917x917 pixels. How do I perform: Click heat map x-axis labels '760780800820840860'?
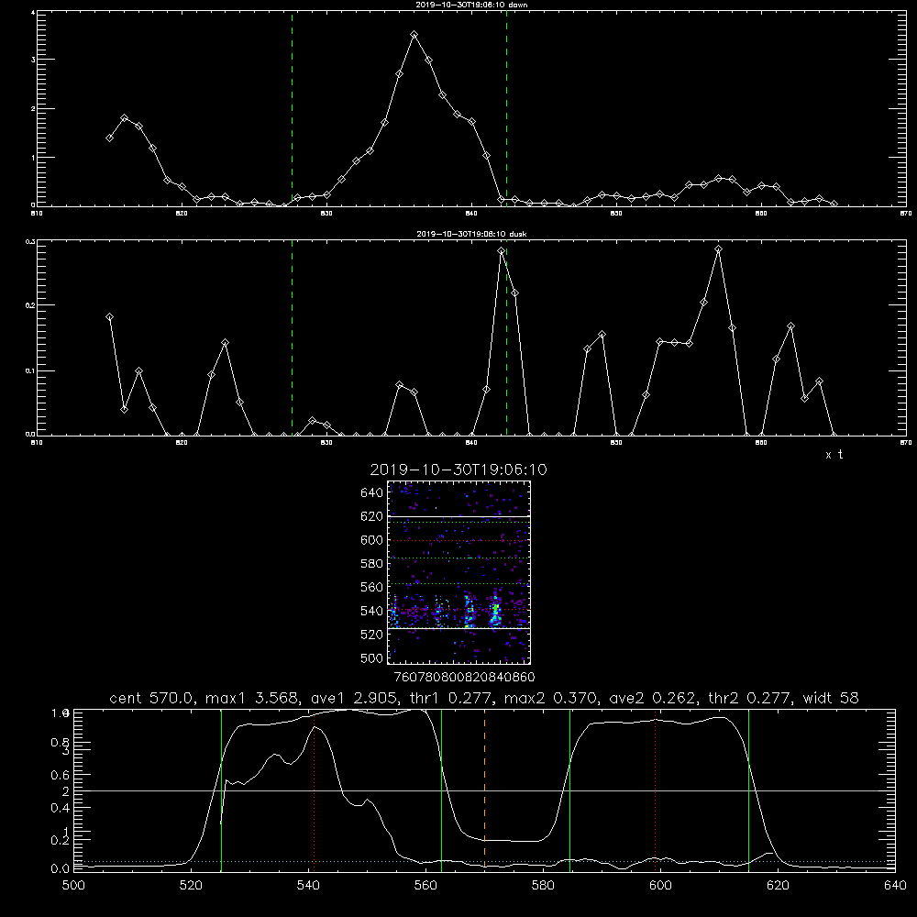pyautogui.click(x=465, y=677)
